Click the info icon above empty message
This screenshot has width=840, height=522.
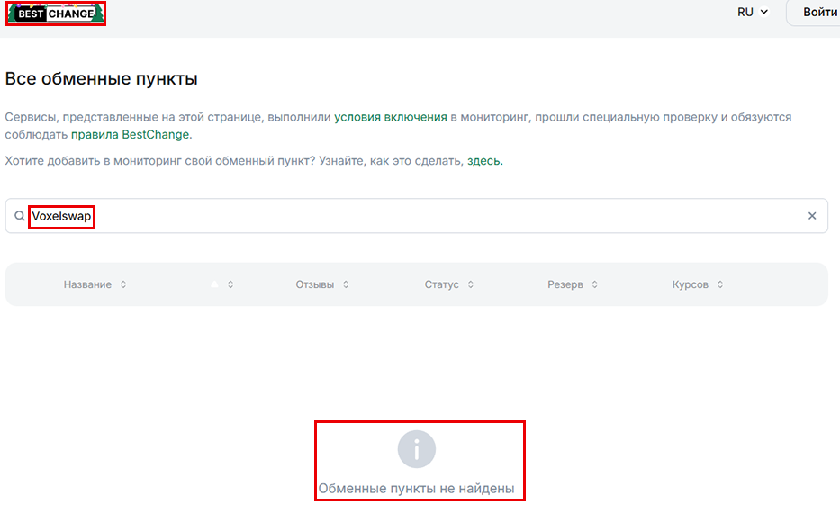pos(417,449)
